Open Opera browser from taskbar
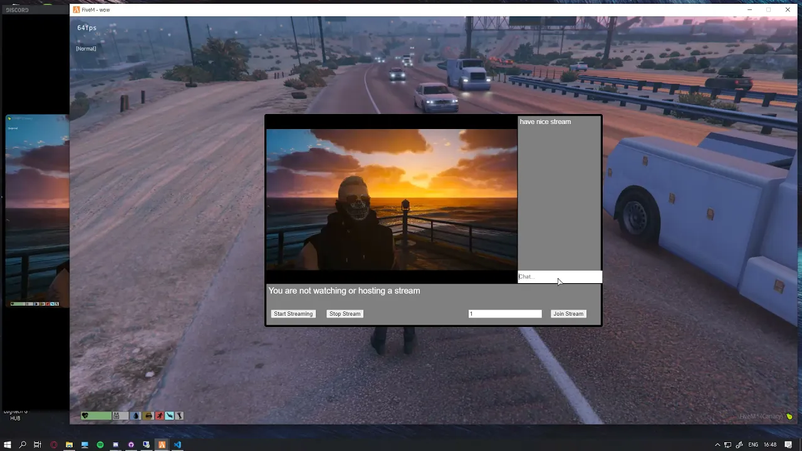 point(54,445)
